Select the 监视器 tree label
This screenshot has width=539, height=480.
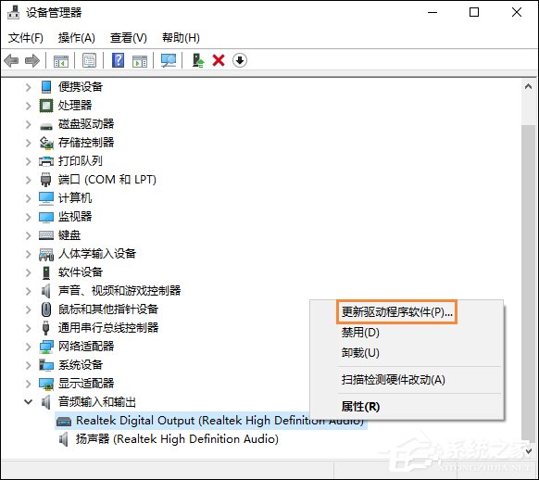75,217
